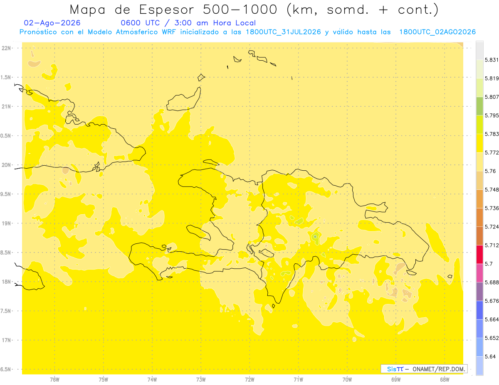Pick the purple swatch between 5.676 and 5.688
This screenshot has width=499, height=385.
tap(479, 292)
